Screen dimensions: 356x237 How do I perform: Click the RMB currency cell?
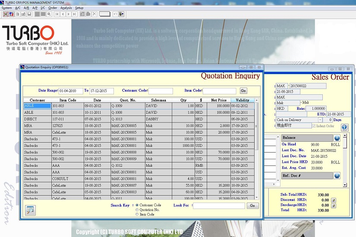[201, 165]
